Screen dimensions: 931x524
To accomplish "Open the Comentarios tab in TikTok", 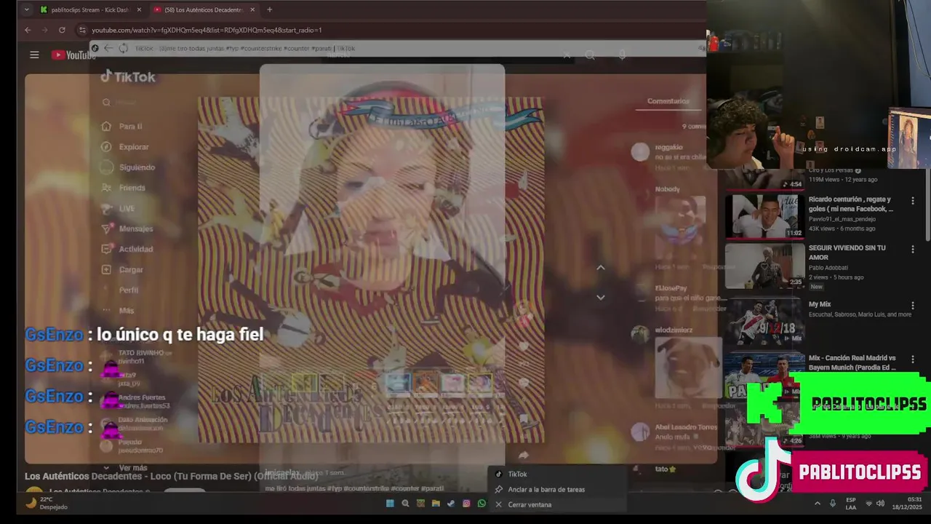I will (668, 101).
